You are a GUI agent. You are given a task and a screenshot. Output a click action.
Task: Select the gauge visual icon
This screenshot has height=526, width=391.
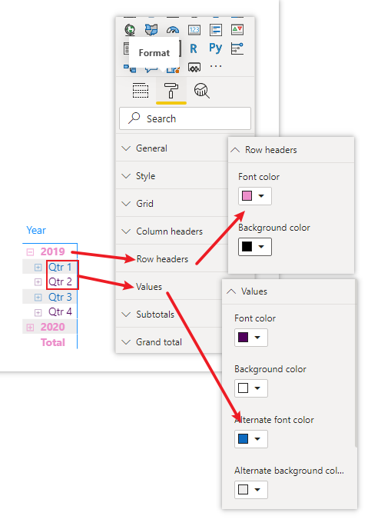(173, 30)
